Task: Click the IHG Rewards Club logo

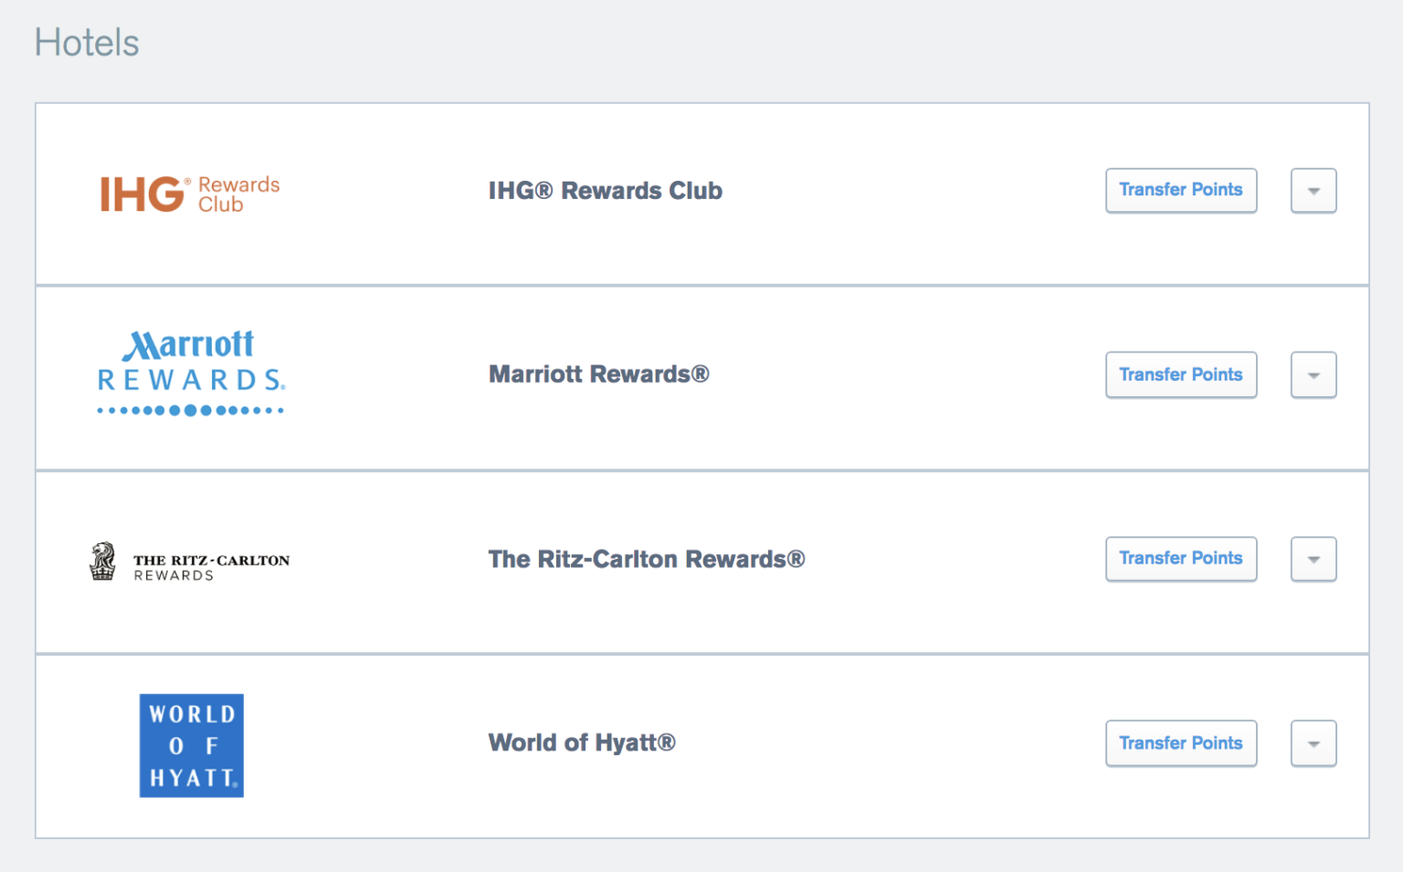Action: point(190,193)
